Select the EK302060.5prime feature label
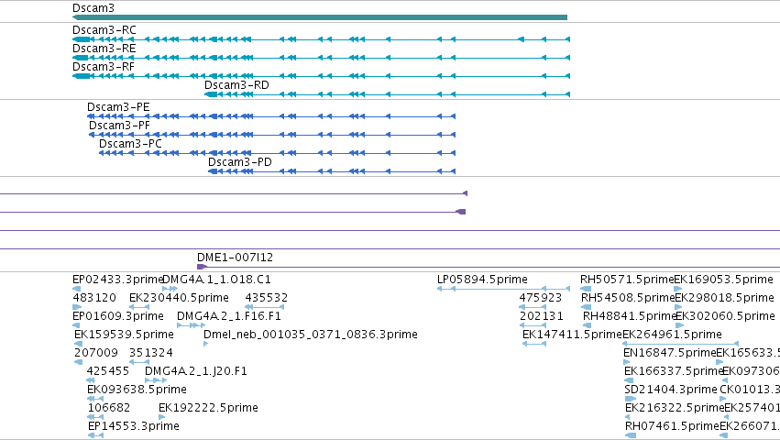Screen dimensions: 780x440 pyautogui.click(x=725, y=316)
